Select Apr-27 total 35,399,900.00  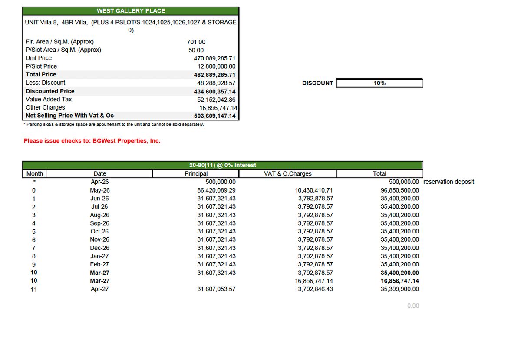click(x=399, y=289)
